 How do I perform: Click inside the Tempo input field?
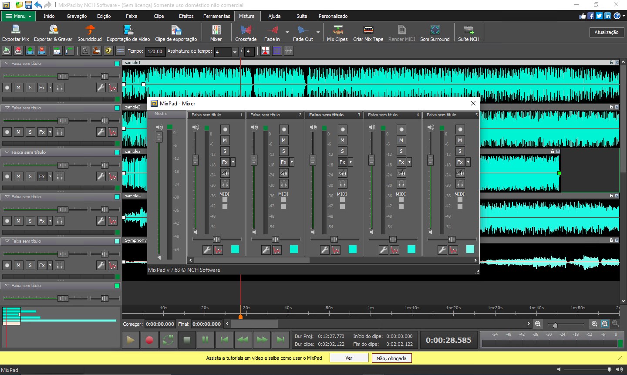coord(155,51)
